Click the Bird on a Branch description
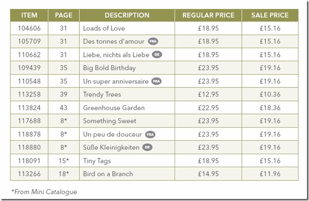Screen dimensions: 309x201 [x=108, y=174]
